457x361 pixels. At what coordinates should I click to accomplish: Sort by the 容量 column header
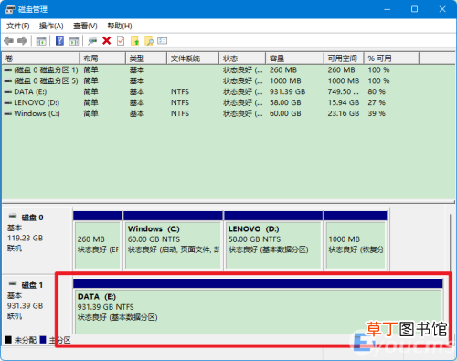(x=294, y=58)
